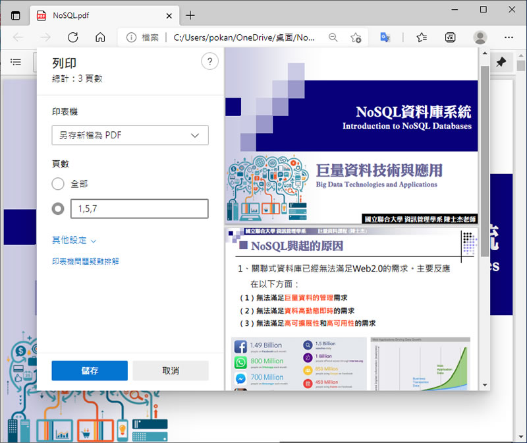Pin the PDF toolbar
Image resolution: width=527 pixels, height=443 pixels.
click(501, 62)
